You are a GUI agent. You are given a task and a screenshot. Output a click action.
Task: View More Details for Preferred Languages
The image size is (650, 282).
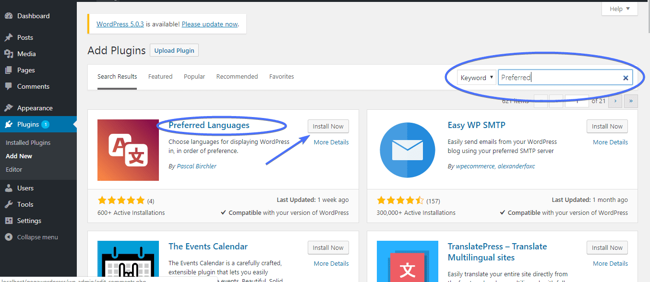331,142
